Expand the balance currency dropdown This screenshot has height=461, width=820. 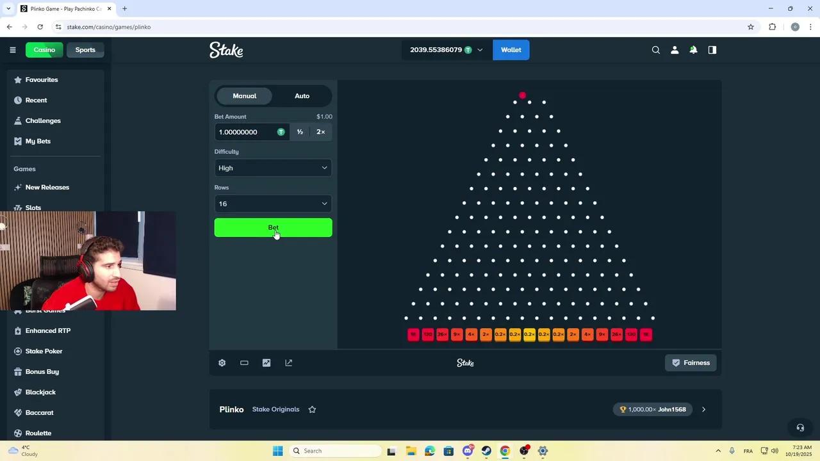pyautogui.click(x=480, y=50)
